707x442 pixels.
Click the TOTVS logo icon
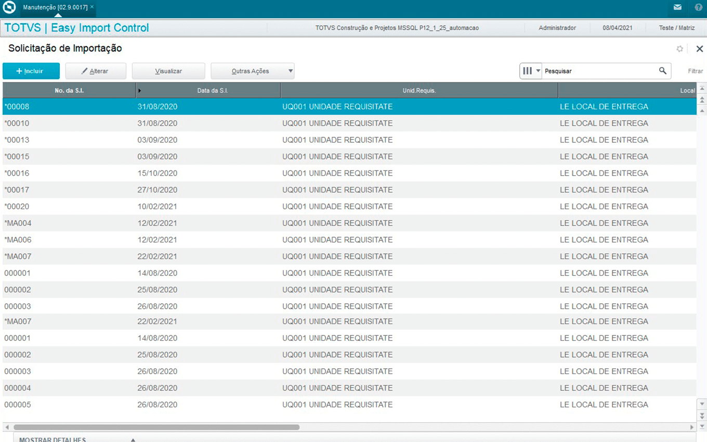coord(9,8)
